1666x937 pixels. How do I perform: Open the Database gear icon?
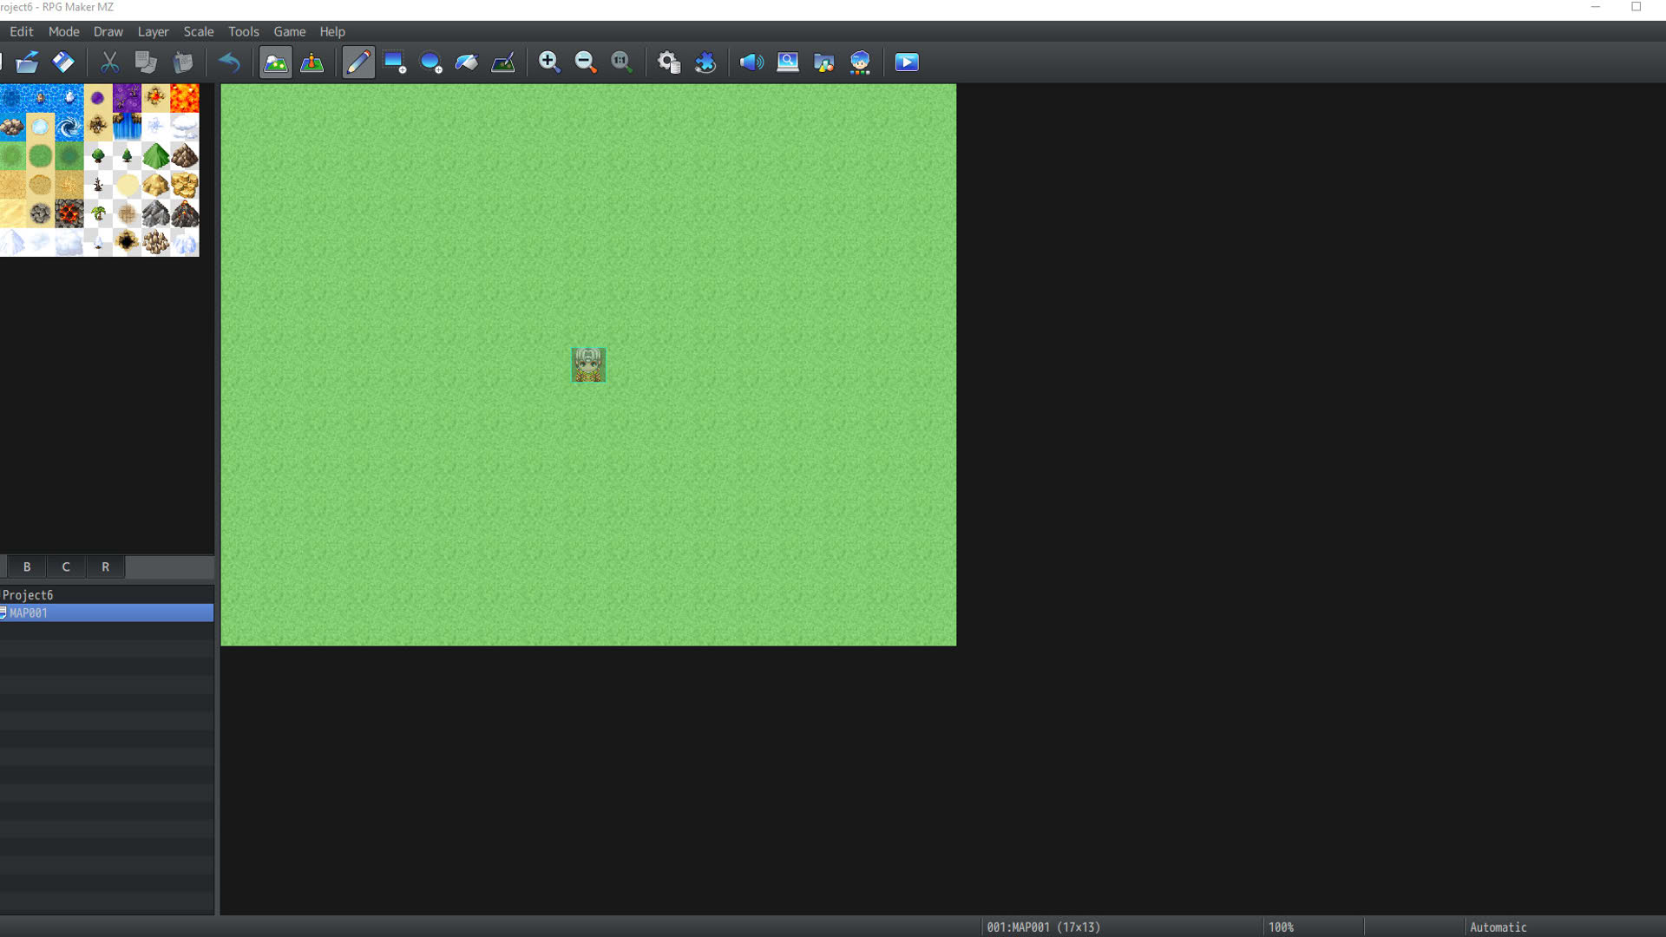tap(668, 62)
